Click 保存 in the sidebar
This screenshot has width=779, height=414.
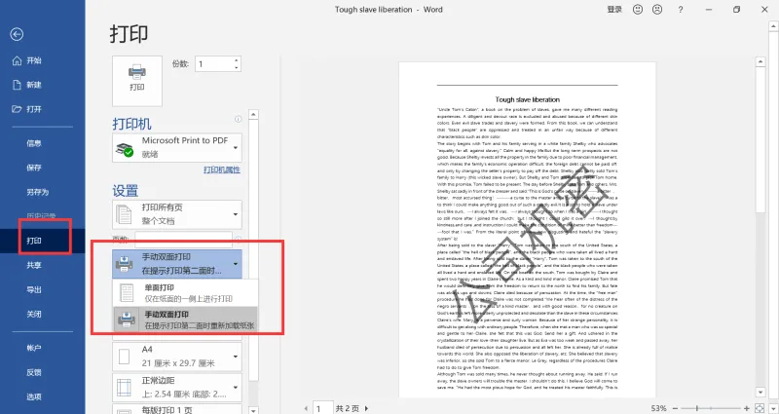click(34, 168)
